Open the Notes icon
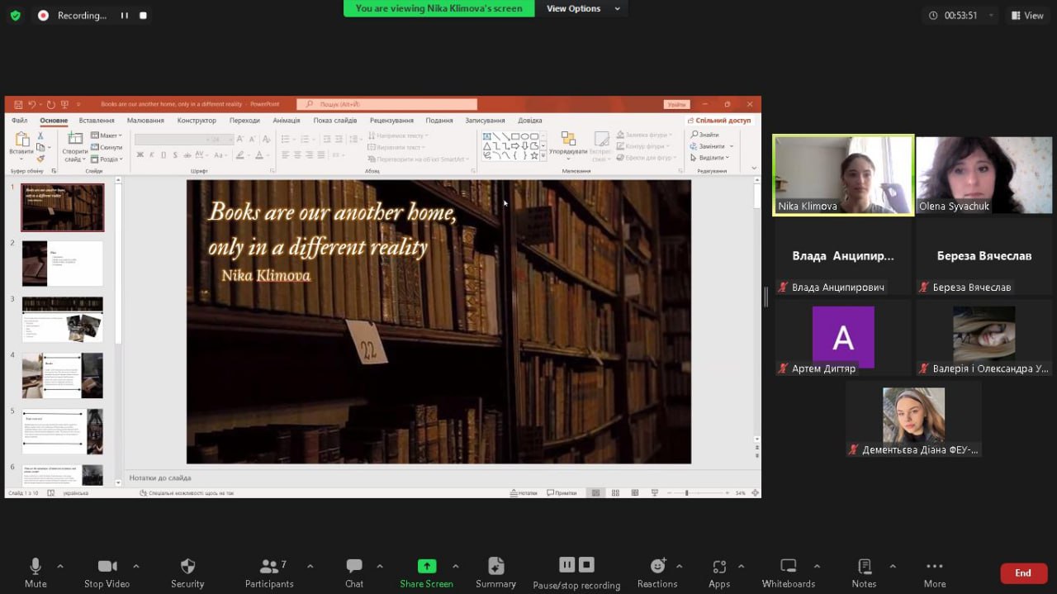Screen dimensions: 1057x594 tap(864, 566)
